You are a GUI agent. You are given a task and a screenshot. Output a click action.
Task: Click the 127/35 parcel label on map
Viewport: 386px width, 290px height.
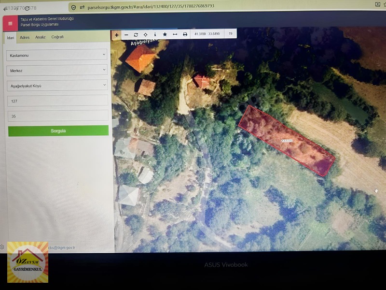287,141
